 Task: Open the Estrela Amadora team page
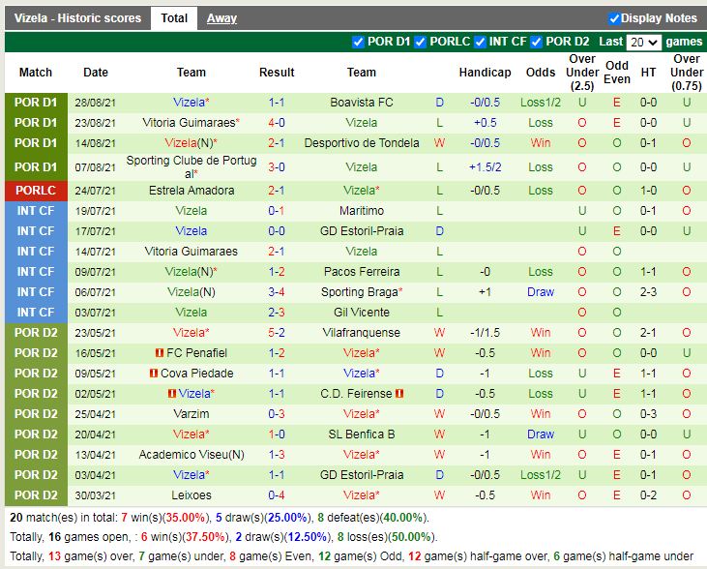(191, 191)
